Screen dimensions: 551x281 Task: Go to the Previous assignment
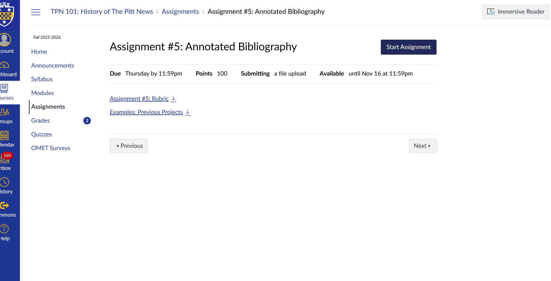tap(129, 146)
